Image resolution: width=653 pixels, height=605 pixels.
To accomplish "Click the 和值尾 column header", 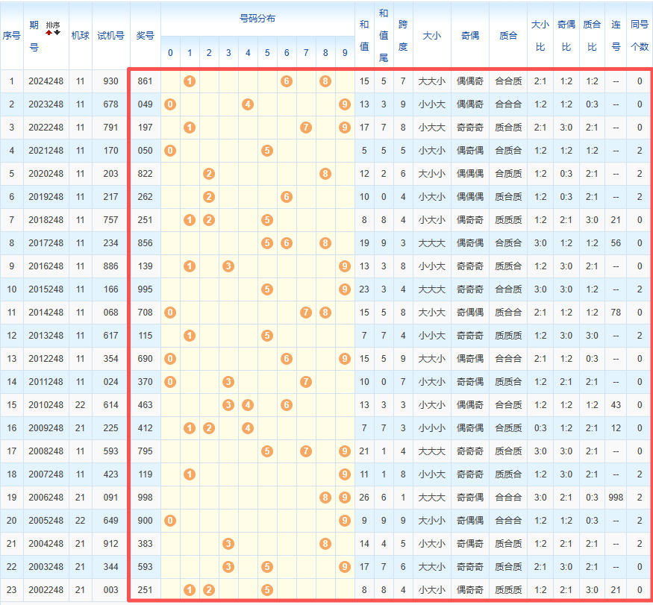I will (384, 34).
